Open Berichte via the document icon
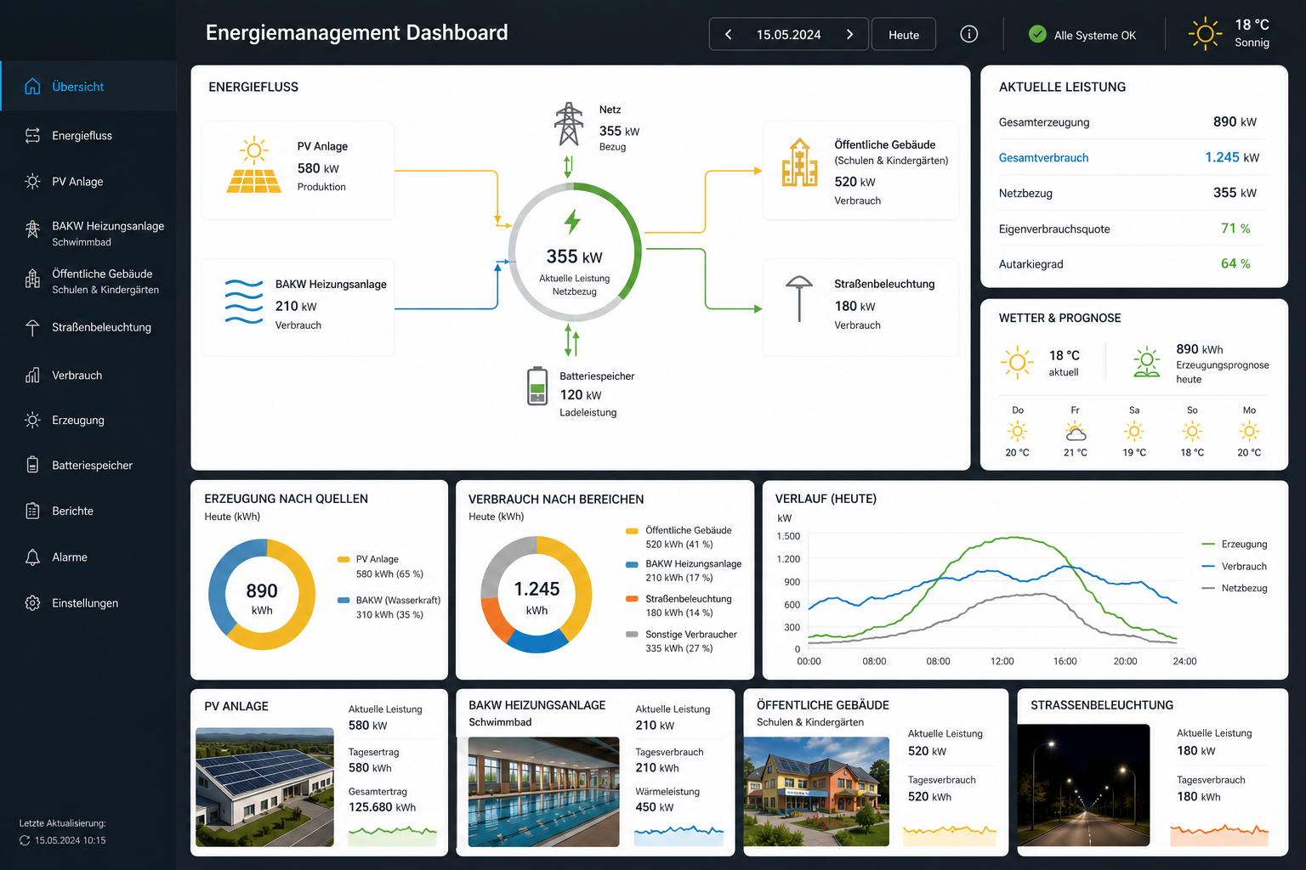 [32, 511]
